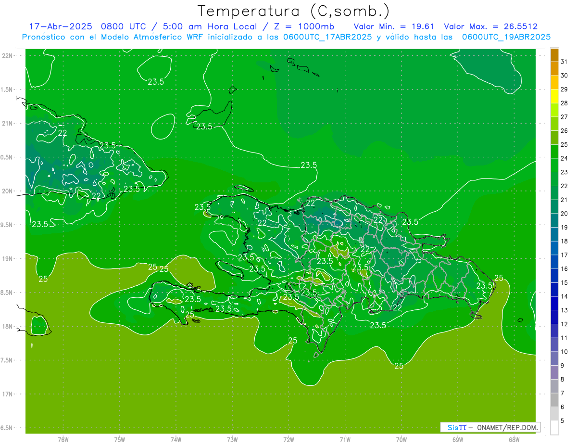Screen dimensions: 577x446
Task: Click the '20N' latitude axis label
Action: 8,191
